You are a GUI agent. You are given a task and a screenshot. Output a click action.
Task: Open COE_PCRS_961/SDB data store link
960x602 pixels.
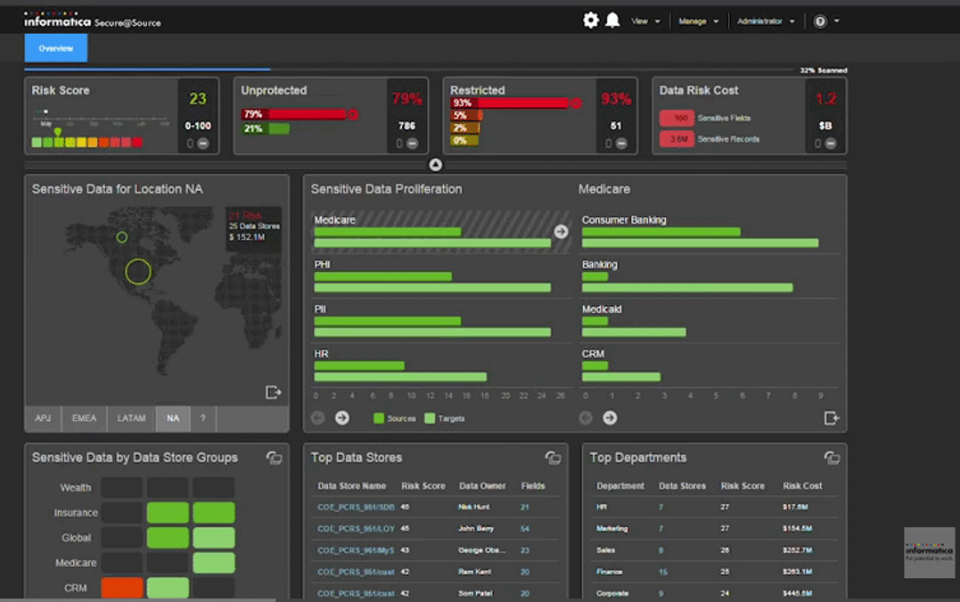pyautogui.click(x=356, y=507)
